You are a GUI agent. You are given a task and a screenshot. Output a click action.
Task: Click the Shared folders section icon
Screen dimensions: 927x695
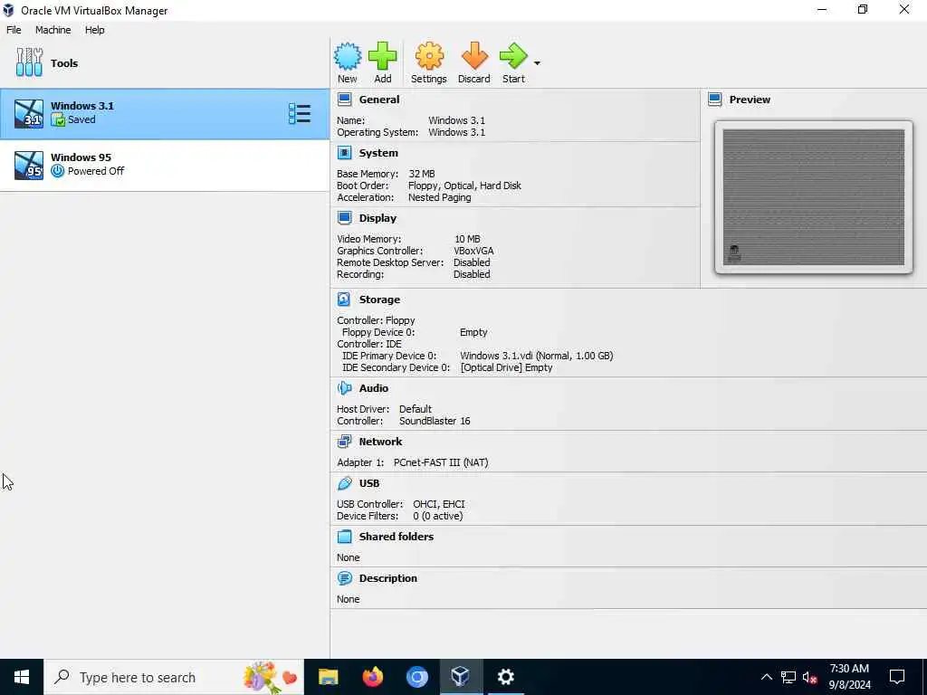[344, 537]
